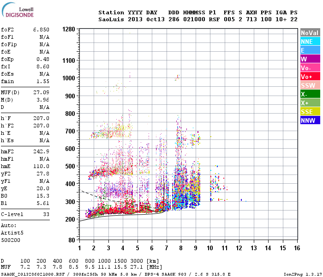Select the X- dark green swatch

click(x=310, y=94)
